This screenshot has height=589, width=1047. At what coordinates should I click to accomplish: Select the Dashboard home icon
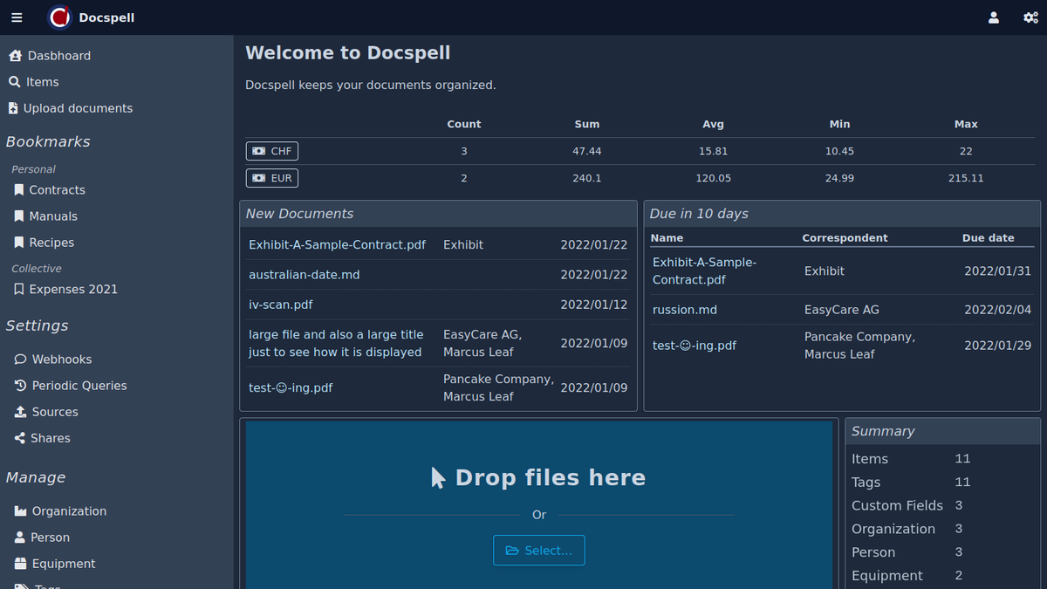[x=15, y=55]
